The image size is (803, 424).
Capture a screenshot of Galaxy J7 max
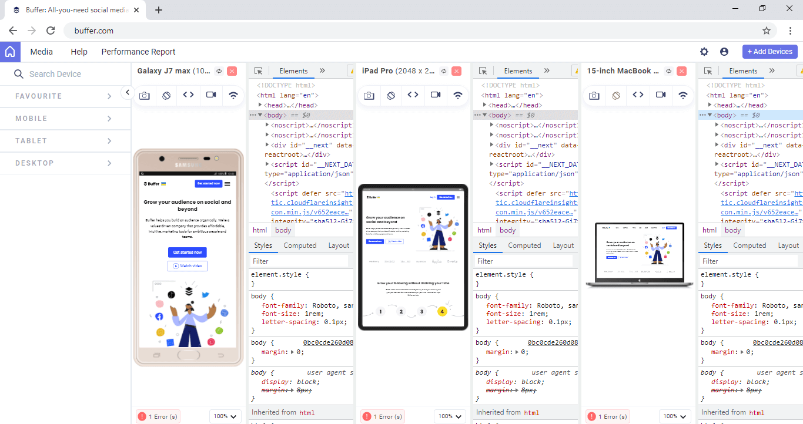145,95
